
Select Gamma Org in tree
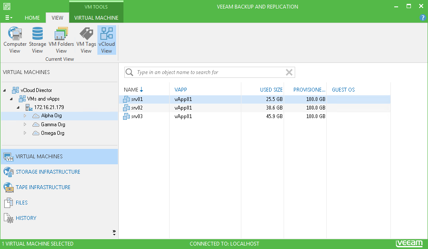coord(53,124)
